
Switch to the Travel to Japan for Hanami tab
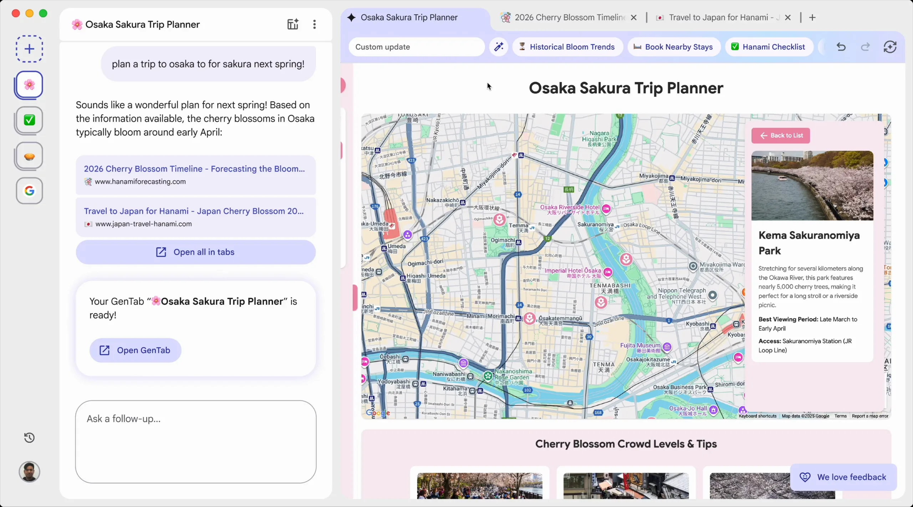point(717,17)
